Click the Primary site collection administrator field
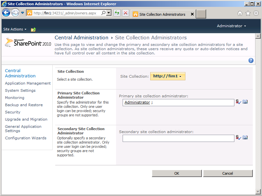The height and width of the screenshot is (196, 262). click(178, 103)
